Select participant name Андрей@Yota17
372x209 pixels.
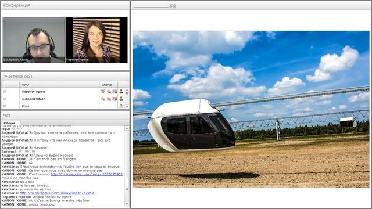[34, 99]
